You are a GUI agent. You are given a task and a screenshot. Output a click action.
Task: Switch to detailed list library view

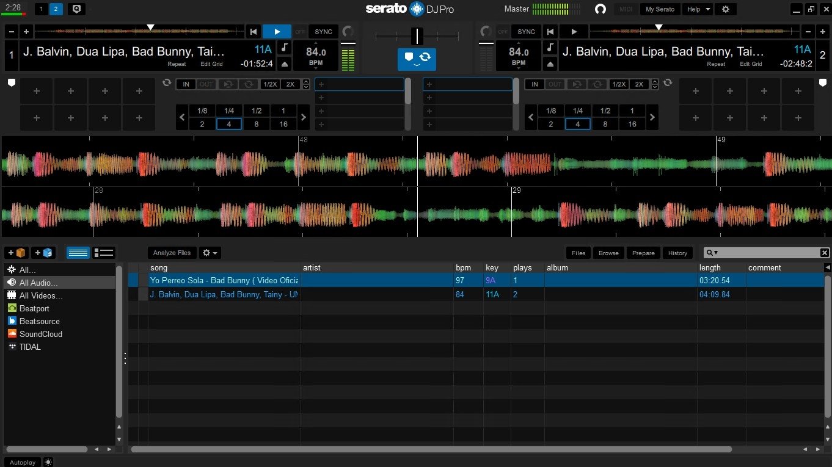click(x=104, y=253)
